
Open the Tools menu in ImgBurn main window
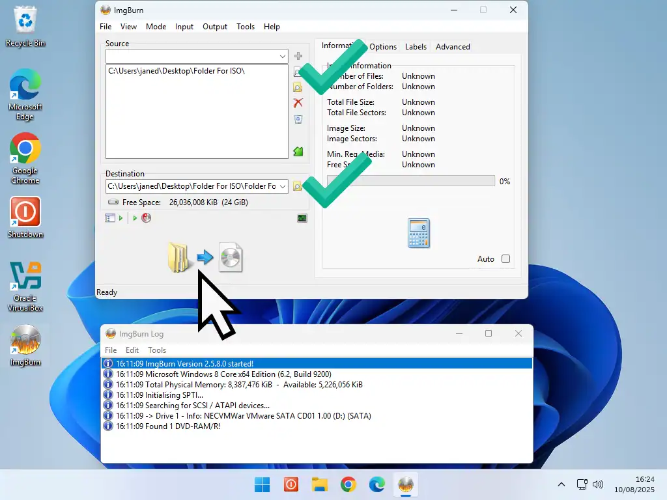[x=246, y=26]
